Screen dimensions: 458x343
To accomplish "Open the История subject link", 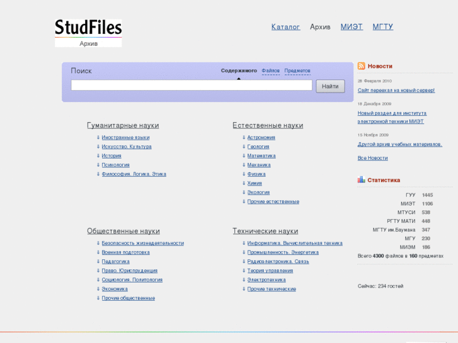I will (112, 155).
